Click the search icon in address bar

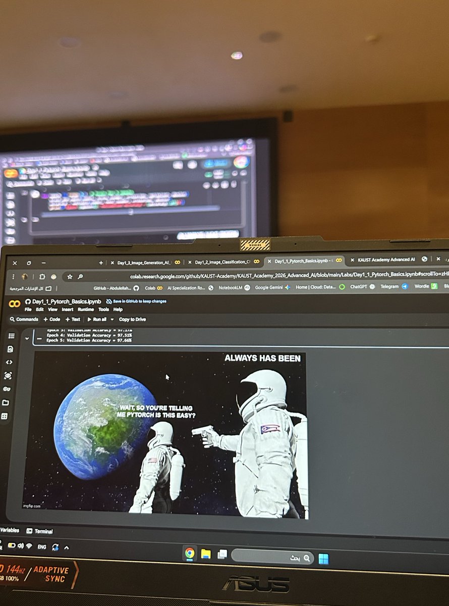click(80, 277)
